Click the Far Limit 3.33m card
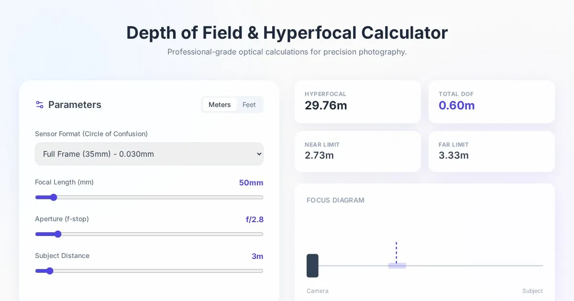This screenshot has height=301, width=574. [491, 151]
